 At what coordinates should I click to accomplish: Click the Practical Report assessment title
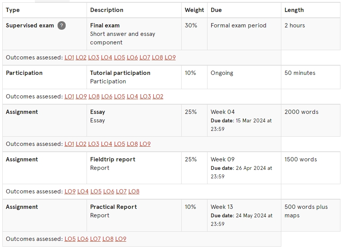[x=113, y=207]
